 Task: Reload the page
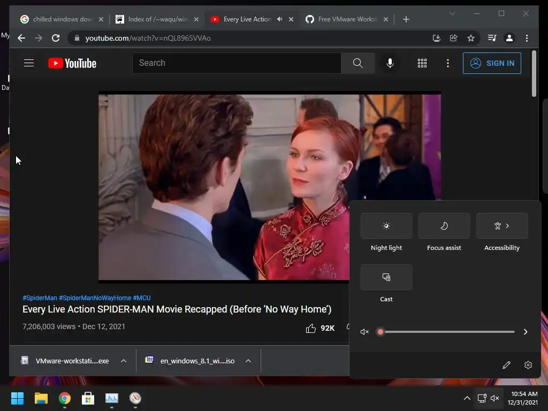(x=56, y=38)
